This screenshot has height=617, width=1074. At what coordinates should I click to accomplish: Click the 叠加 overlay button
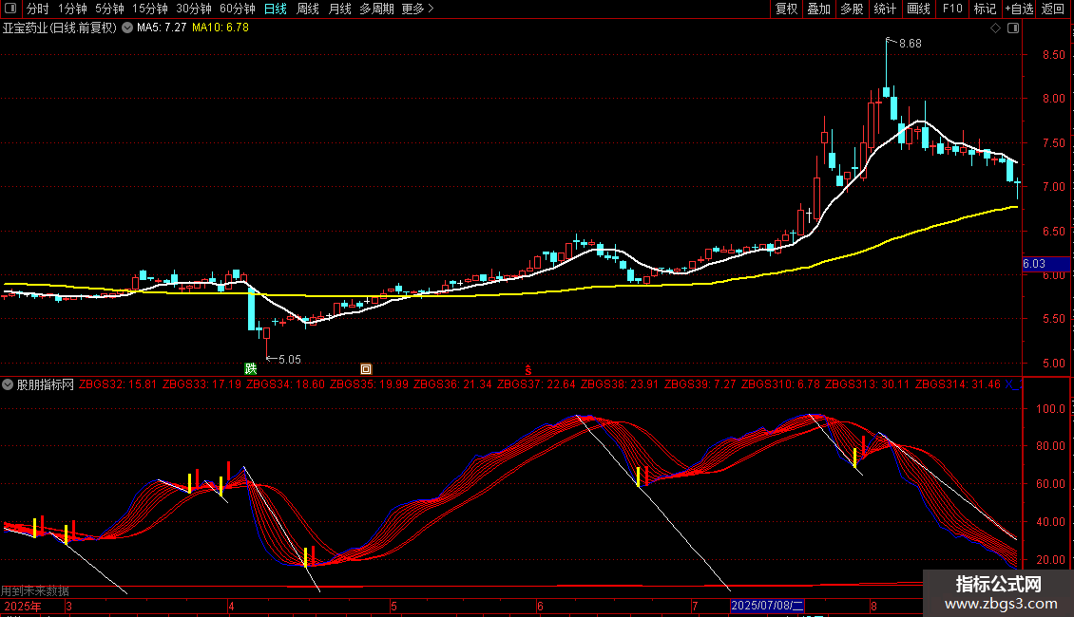[818, 9]
